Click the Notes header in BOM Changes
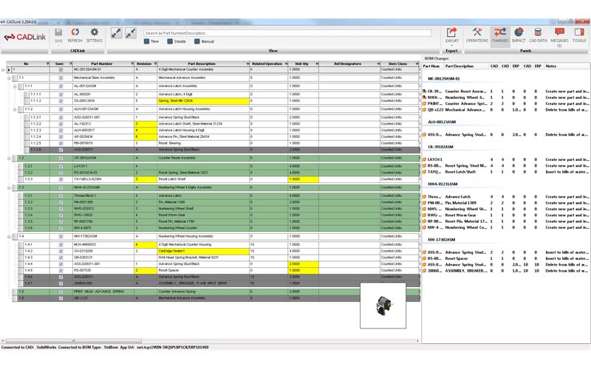 (x=550, y=66)
